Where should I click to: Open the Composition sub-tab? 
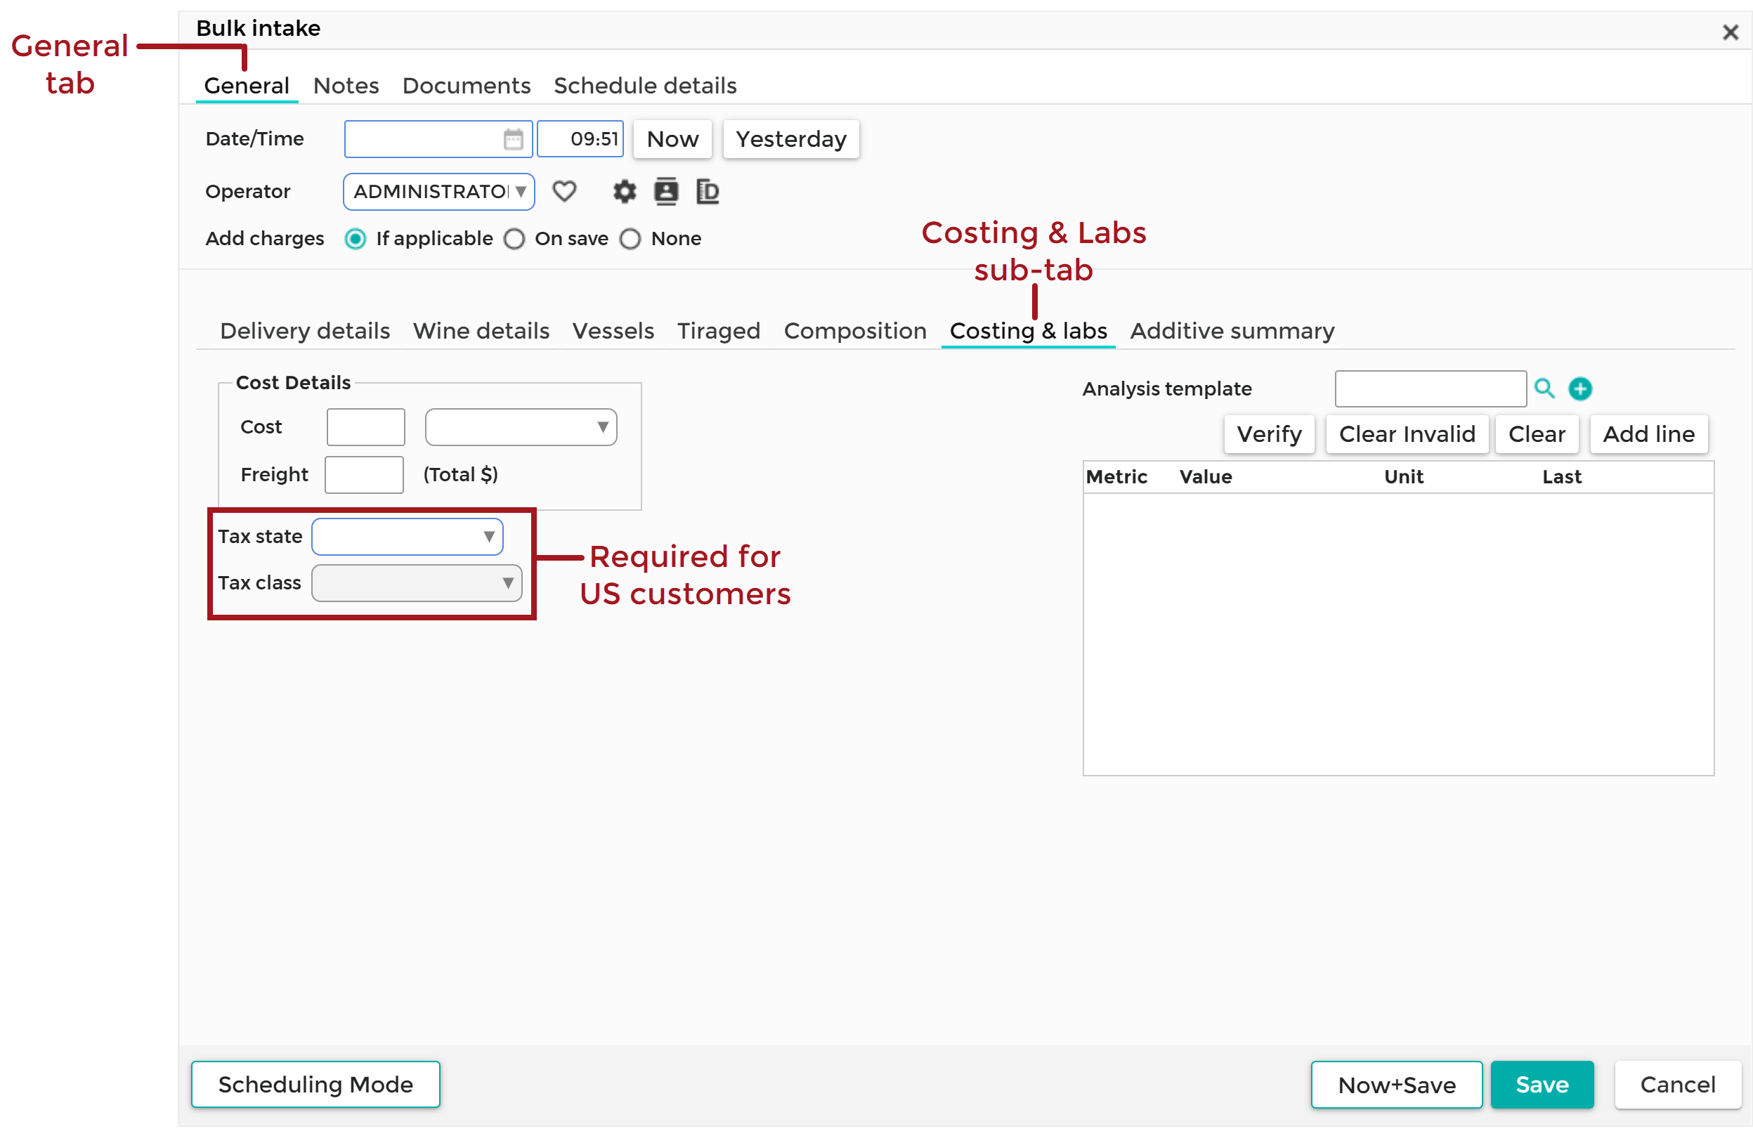tap(855, 331)
